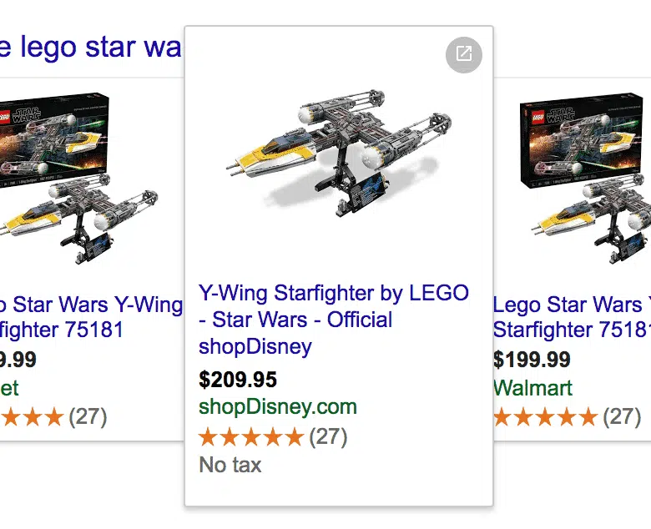This screenshot has height=529, width=651.
Task: Click the star rating on the shopDisney card
Action: tap(250, 436)
